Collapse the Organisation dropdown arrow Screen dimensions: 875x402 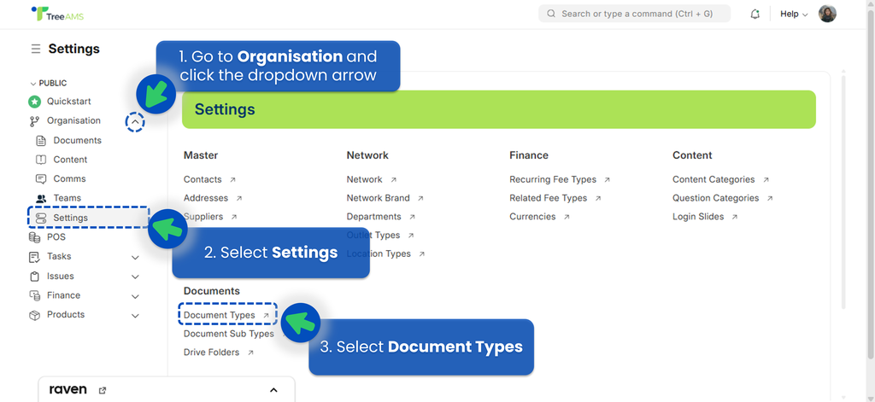[135, 122]
